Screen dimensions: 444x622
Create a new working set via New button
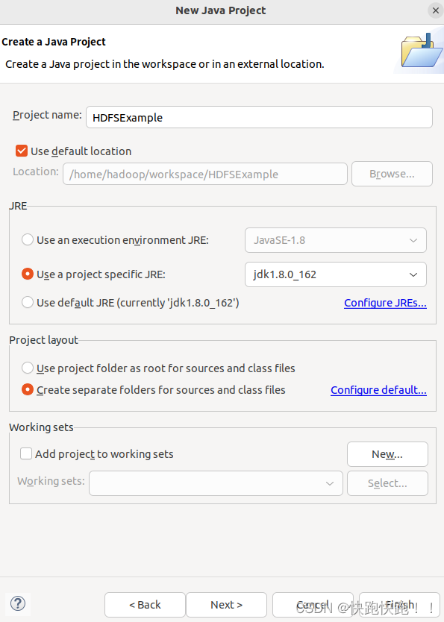tap(387, 453)
